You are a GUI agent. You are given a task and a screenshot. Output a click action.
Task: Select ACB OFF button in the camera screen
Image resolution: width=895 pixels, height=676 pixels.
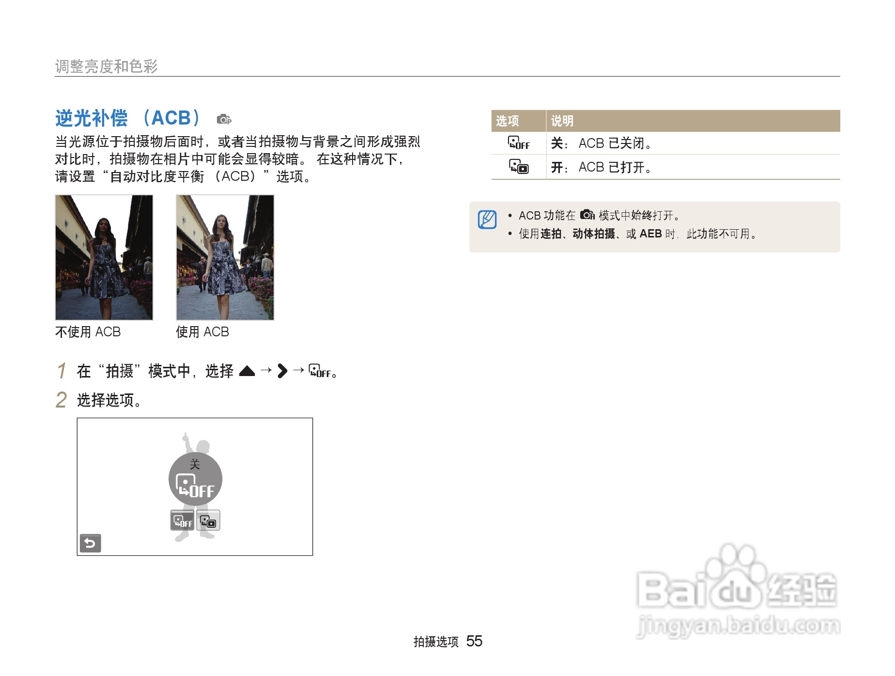[183, 520]
